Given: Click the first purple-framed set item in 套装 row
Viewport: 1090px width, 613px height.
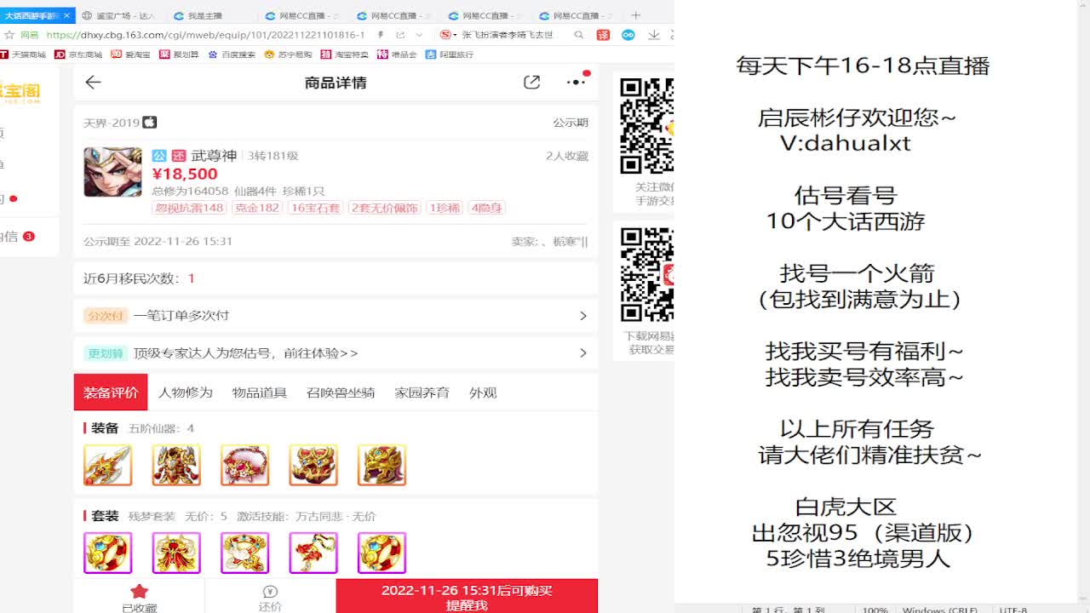Looking at the screenshot, I should (108, 553).
